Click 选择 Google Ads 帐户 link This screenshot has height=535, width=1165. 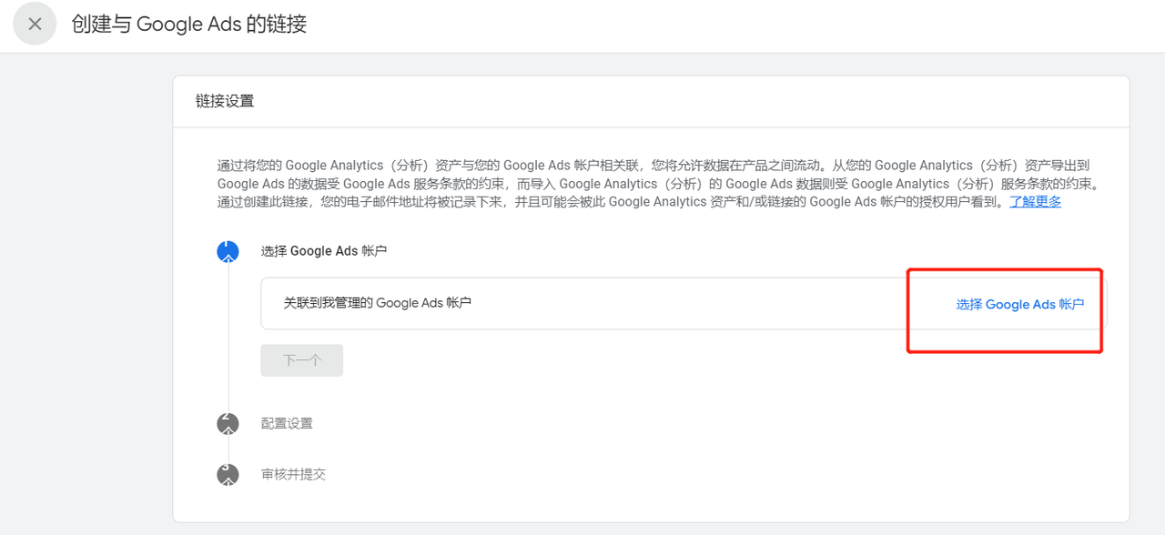(x=1020, y=305)
